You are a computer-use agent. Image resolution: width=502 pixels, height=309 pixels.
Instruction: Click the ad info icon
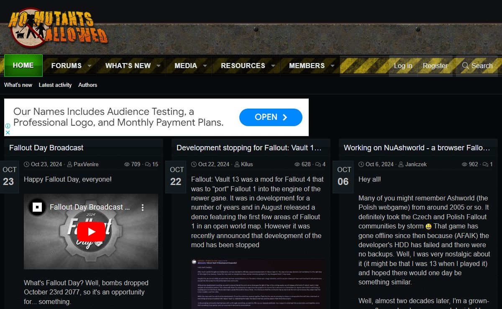[x=8, y=126]
